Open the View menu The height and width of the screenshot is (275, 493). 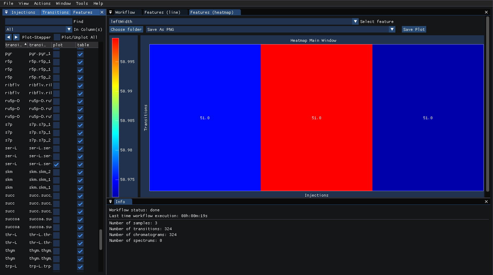24,3
